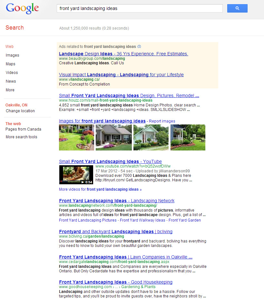Open the Maps search category
The width and height of the screenshot is (264, 300).
point(11,64)
